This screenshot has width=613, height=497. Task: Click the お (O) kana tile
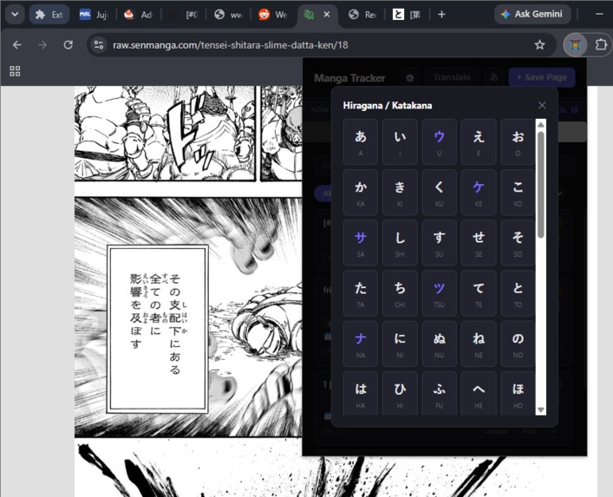518,142
